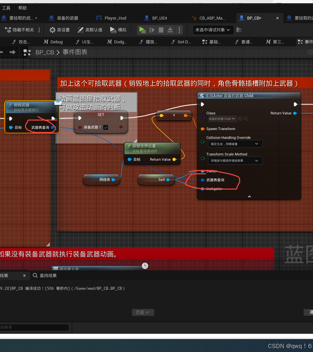Screen dimensions: 313x352
Task: Open the Debug macro tab
Action: [x=53, y=42]
